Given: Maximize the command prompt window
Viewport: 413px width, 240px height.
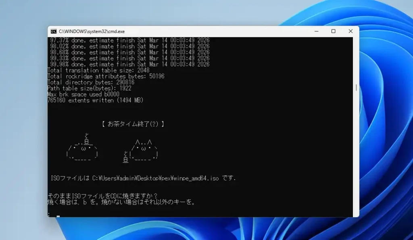Looking at the screenshot, I should click(333, 31).
